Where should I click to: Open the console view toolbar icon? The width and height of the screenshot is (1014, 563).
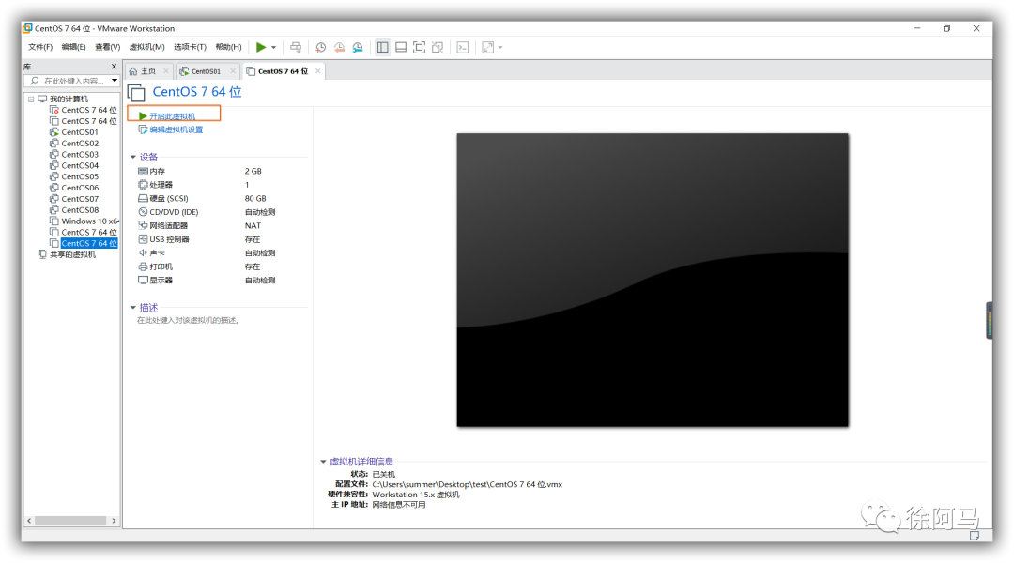click(463, 47)
